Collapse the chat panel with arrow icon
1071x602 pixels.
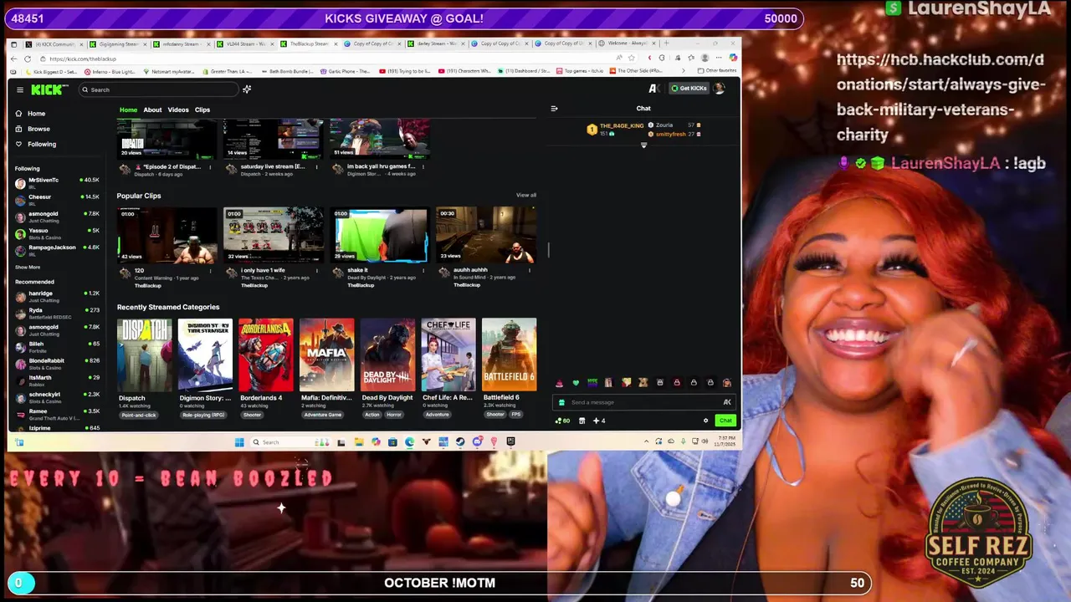click(554, 108)
